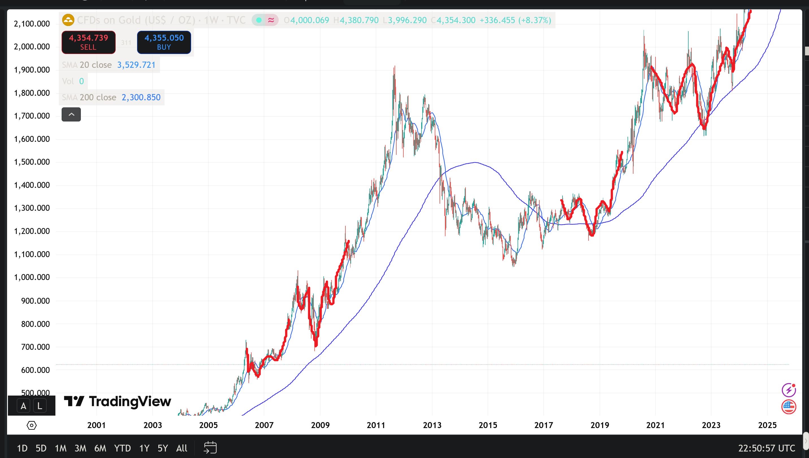Collapse the indicator legend with chevron
This screenshot has height=458, width=809.
pyautogui.click(x=71, y=114)
